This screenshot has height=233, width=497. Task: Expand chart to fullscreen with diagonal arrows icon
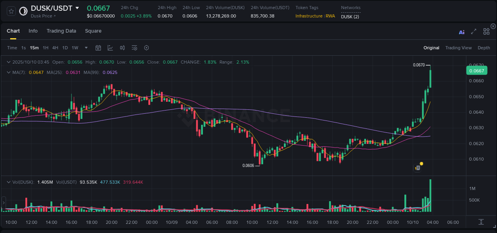click(474, 32)
